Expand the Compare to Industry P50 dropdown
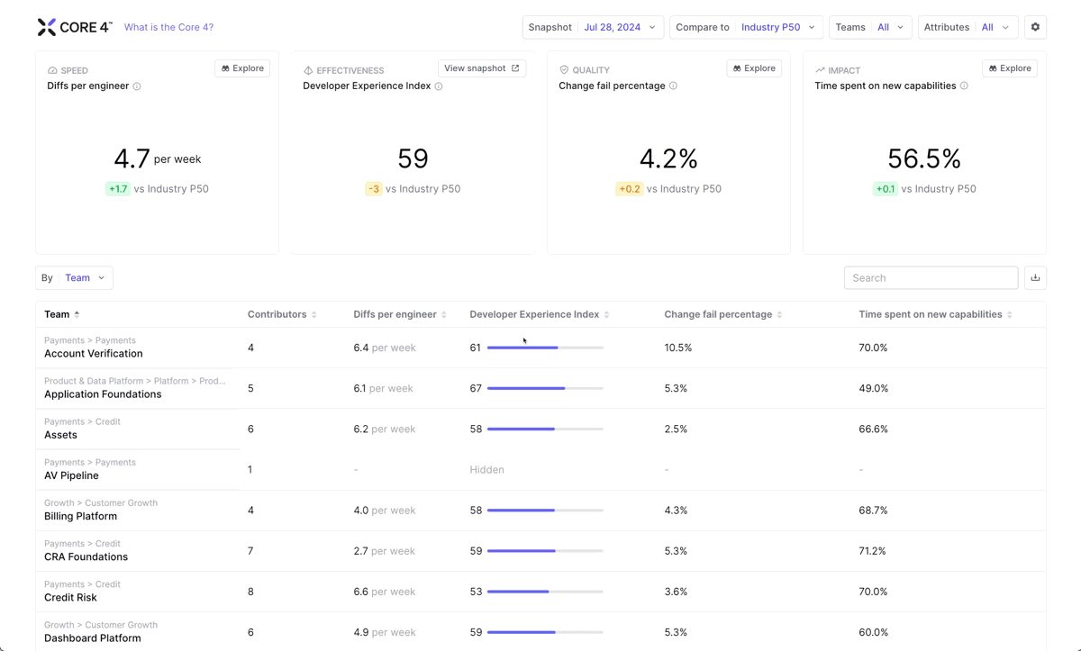 click(746, 27)
